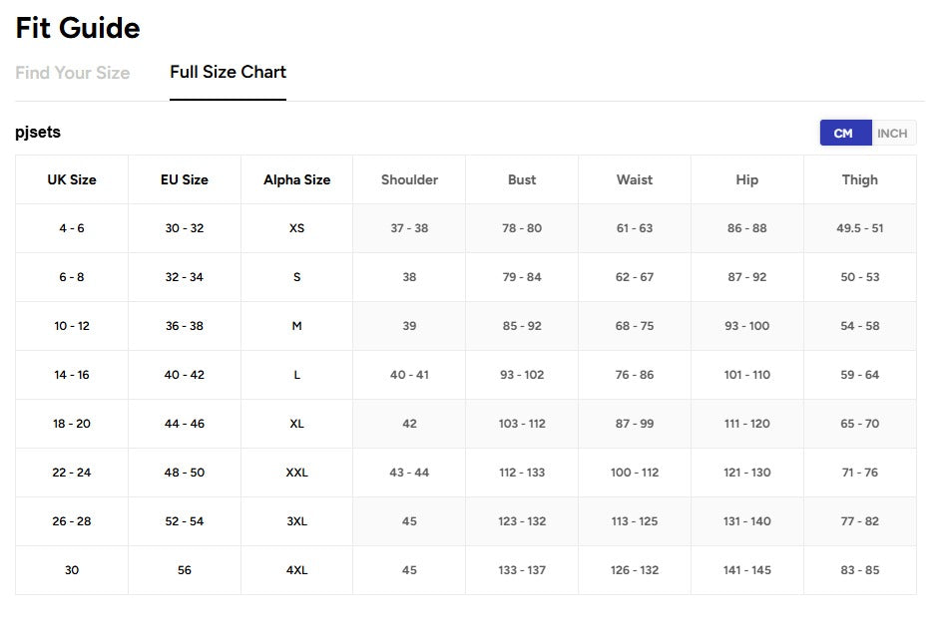Screen dimensions: 944x641
Task: Select the Shoulder column header
Action: 409,180
